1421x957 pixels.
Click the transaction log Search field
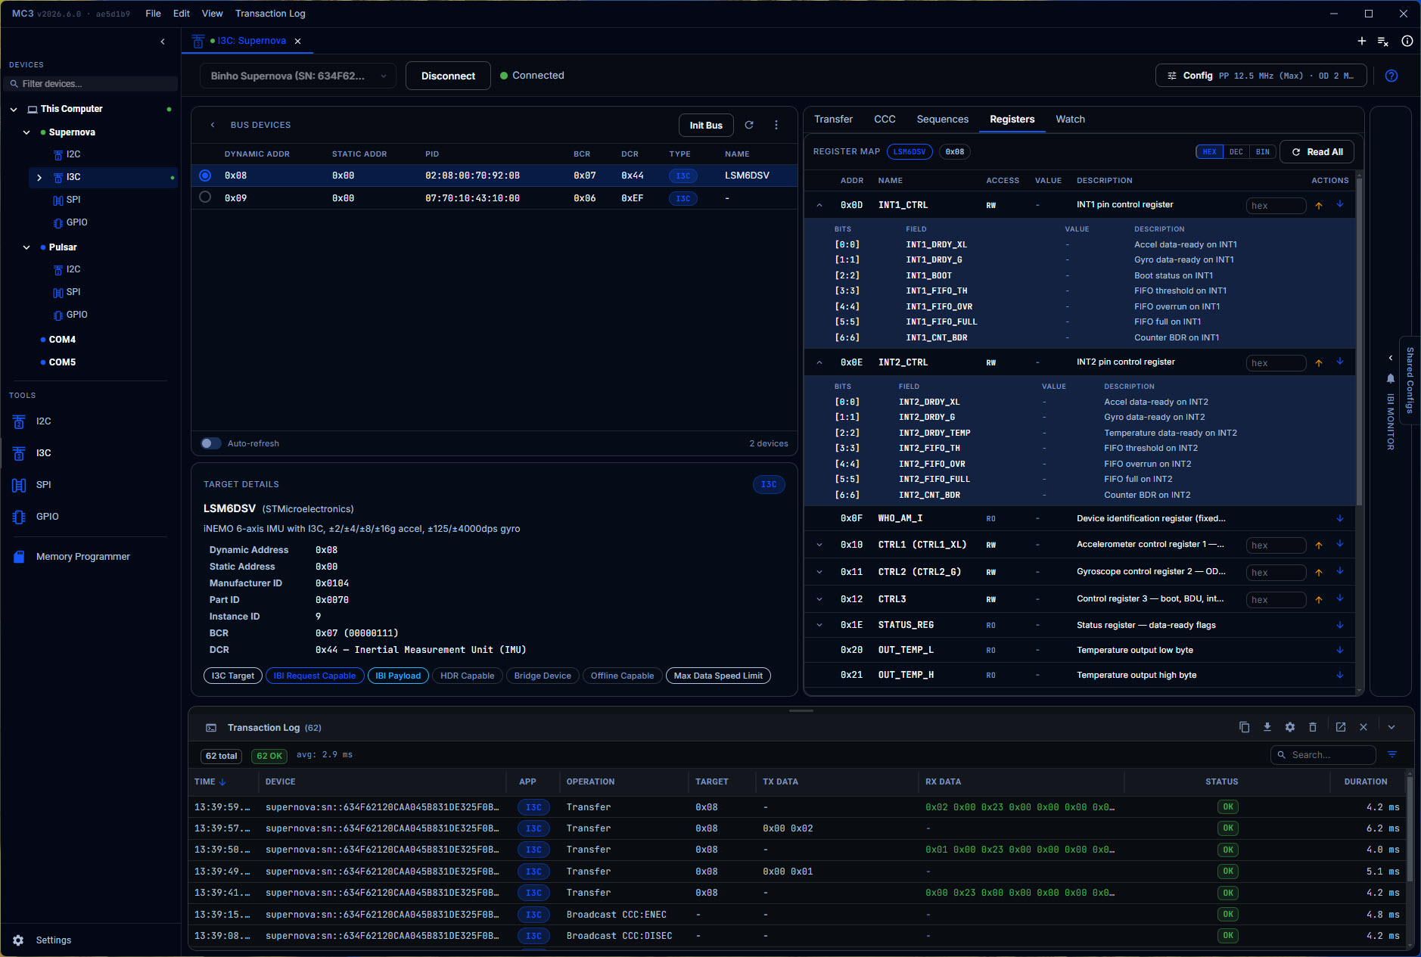coord(1323,755)
